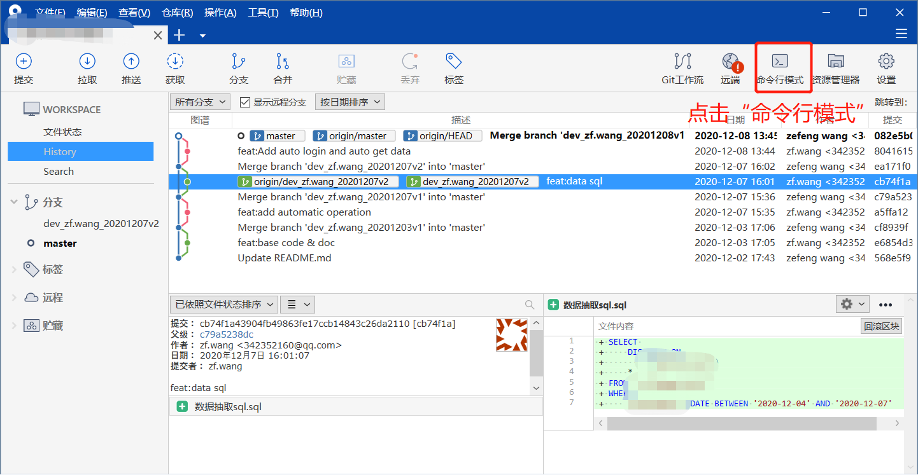
Task: Collapse the 分支 section in sidebar
Action: [x=14, y=202]
